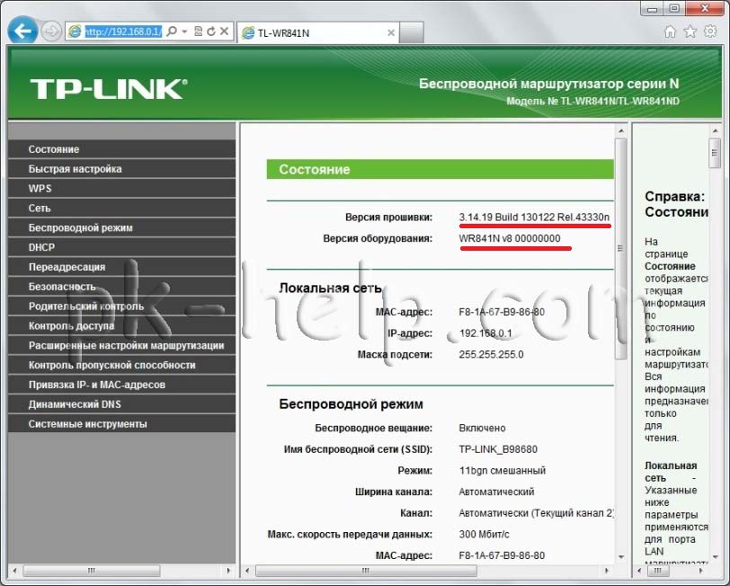Screen dimensions: 730x586
Task: Click the SSID value TP-LINK_B98680
Action: 498,449
